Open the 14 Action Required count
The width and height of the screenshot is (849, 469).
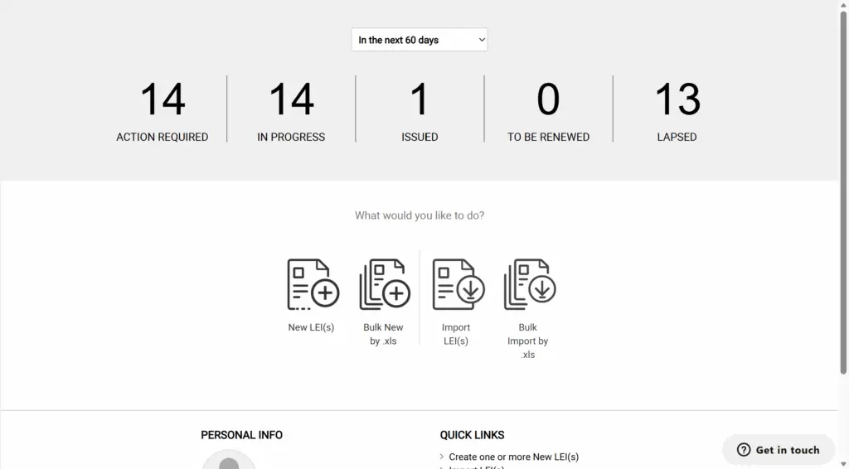163,99
